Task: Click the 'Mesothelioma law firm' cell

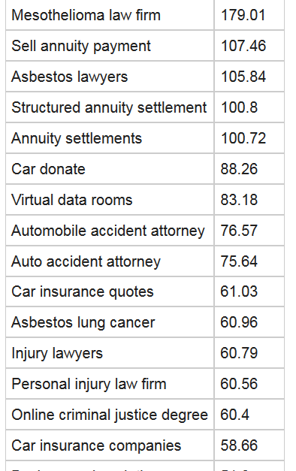Action: (110, 15)
